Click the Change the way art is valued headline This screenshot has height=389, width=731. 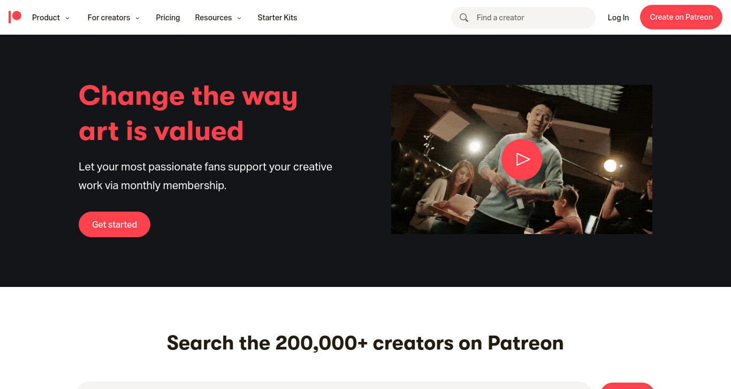188,113
